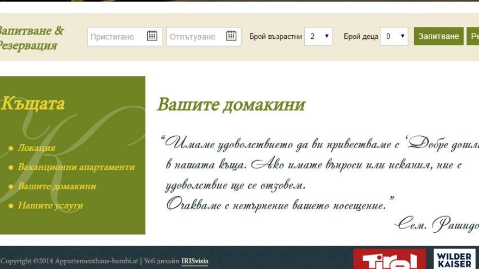The width and height of the screenshot is (479, 269).
Task: Click the Брой деца label
Action: click(361, 37)
